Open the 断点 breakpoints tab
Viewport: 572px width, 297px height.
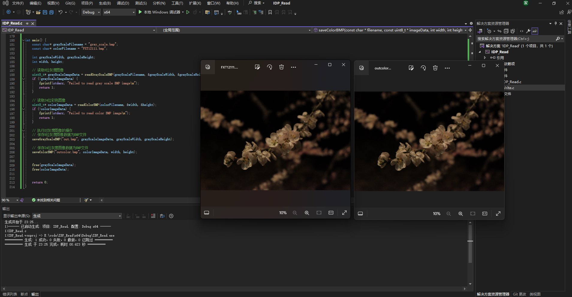24,294
